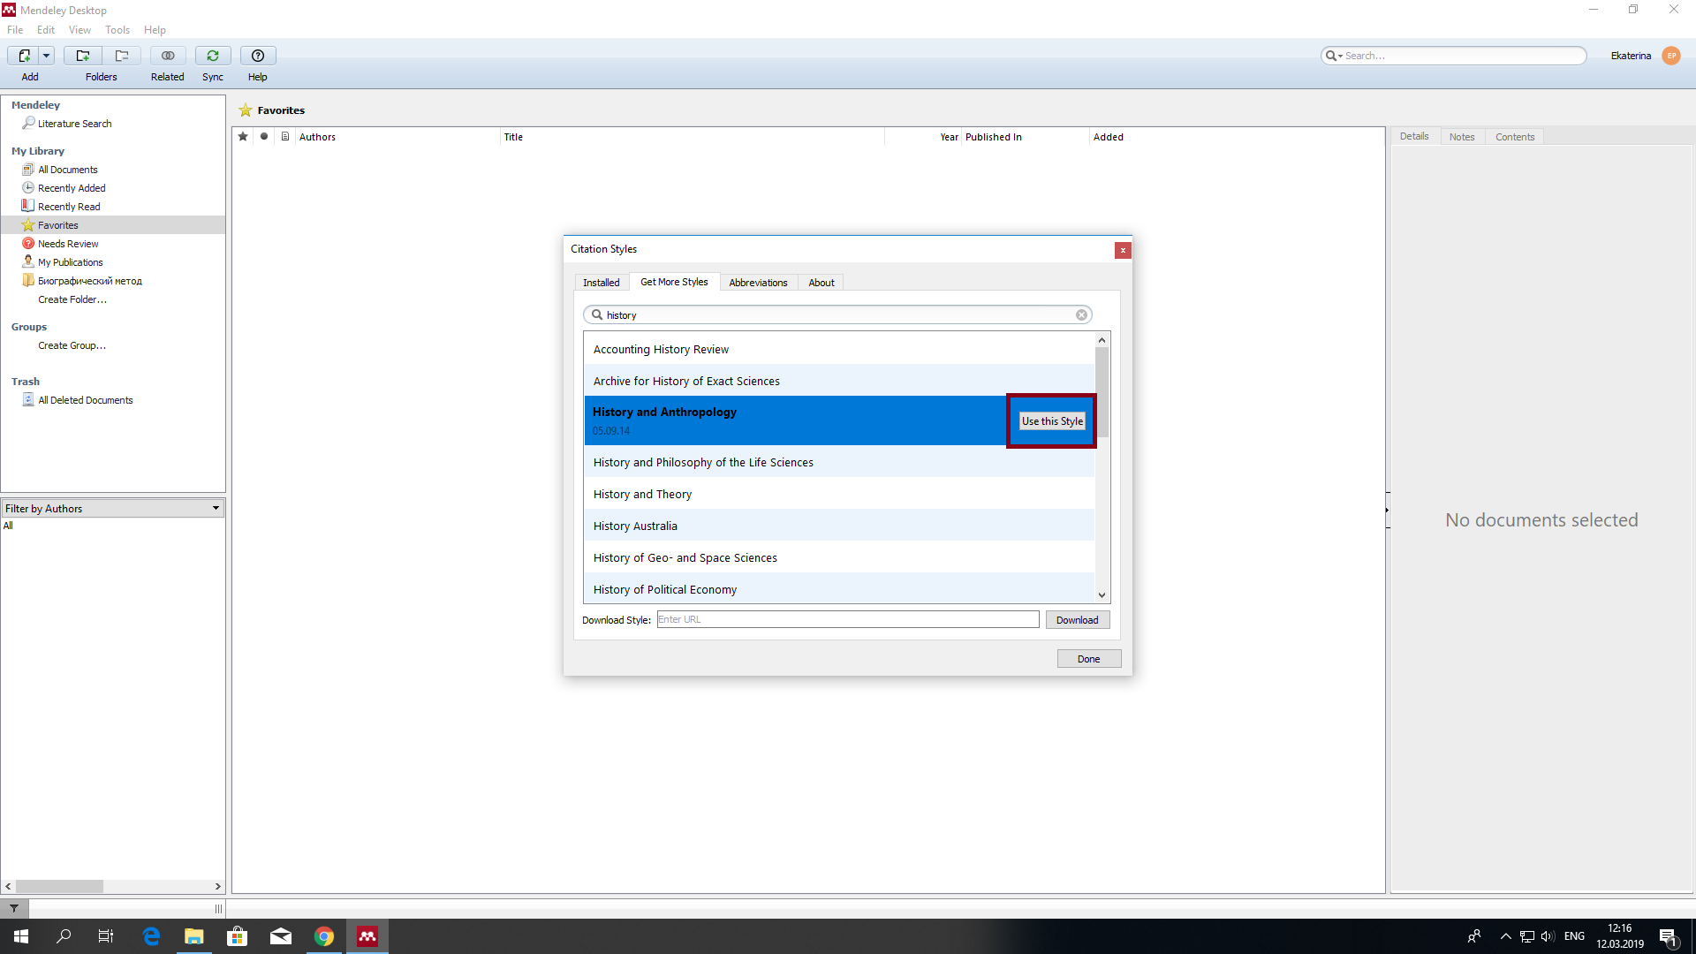Select Recently Added in sidebar
1696x954 pixels.
click(72, 188)
